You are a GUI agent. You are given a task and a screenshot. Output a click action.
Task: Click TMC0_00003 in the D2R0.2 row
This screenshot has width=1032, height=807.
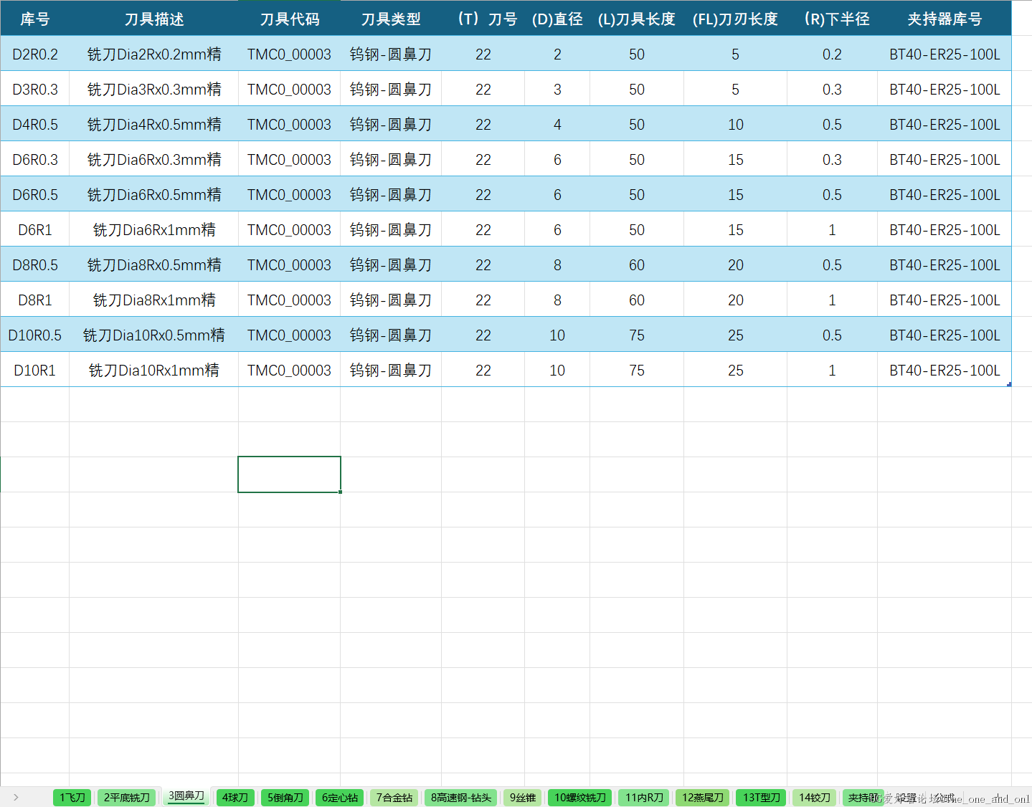(x=290, y=54)
